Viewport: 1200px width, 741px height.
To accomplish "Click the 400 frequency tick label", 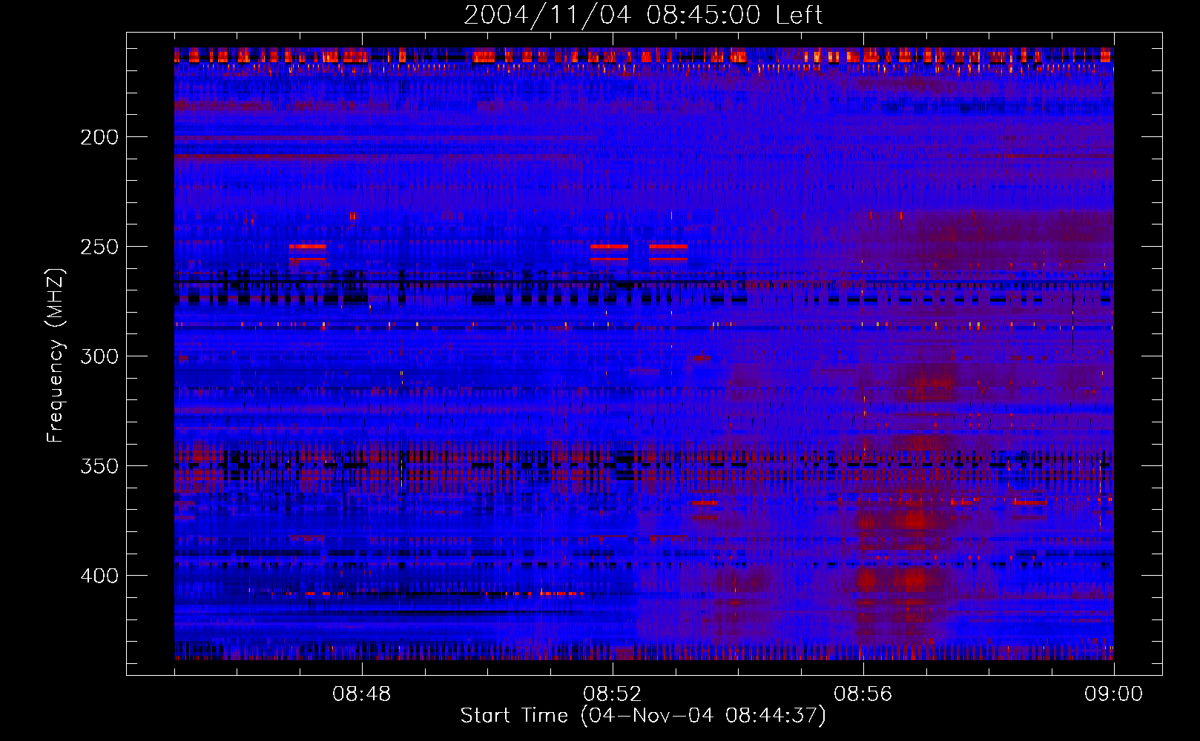I will [99, 576].
